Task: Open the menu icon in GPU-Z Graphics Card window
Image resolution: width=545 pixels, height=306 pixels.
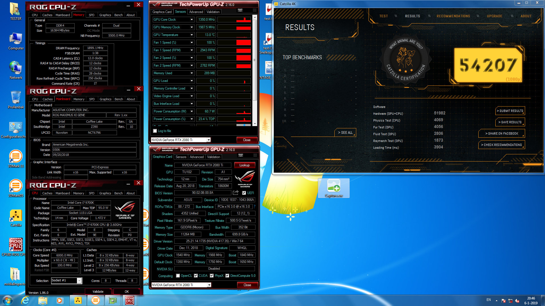Action: (255, 155)
